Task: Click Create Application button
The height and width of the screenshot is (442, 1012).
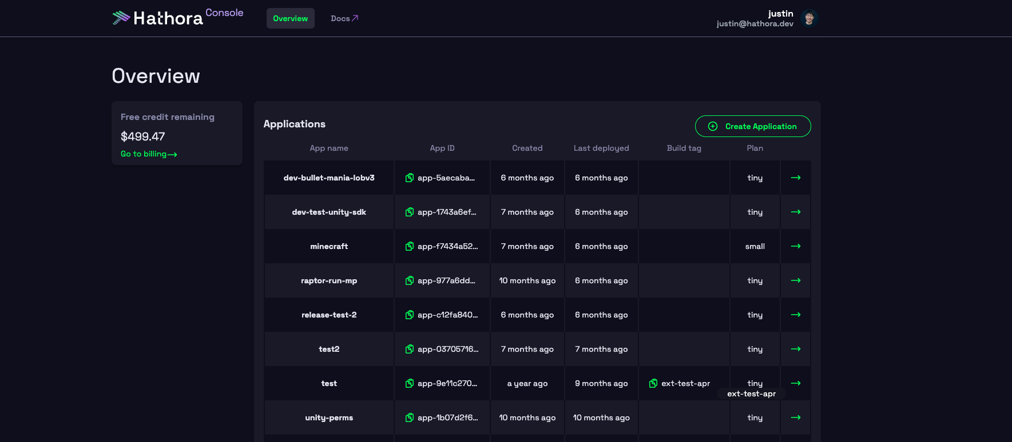Action: (752, 126)
